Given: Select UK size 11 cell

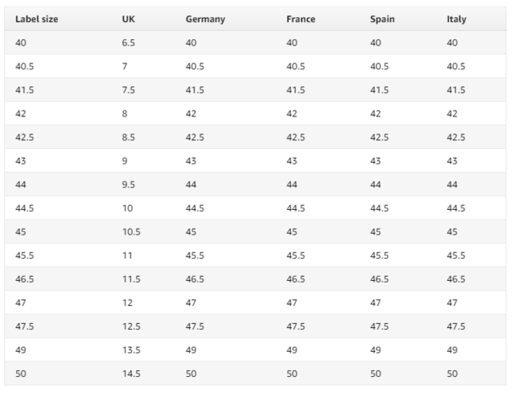Looking at the screenshot, I should click(x=127, y=255).
